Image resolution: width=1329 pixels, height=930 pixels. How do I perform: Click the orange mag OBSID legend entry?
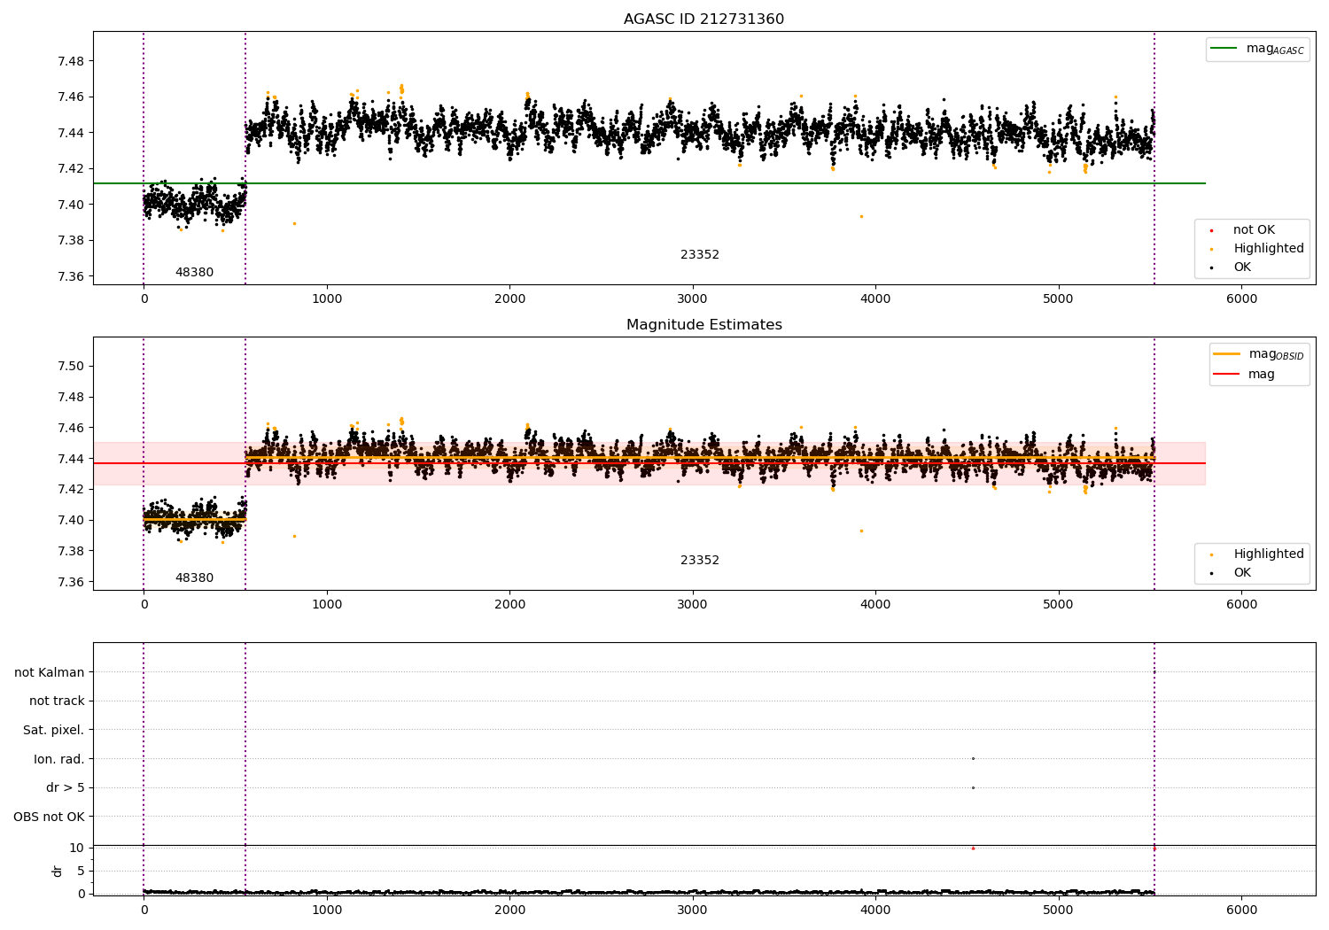pyautogui.click(x=1259, y=354)
